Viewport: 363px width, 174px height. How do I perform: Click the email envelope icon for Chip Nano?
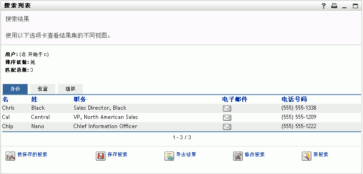click(227, 127)
